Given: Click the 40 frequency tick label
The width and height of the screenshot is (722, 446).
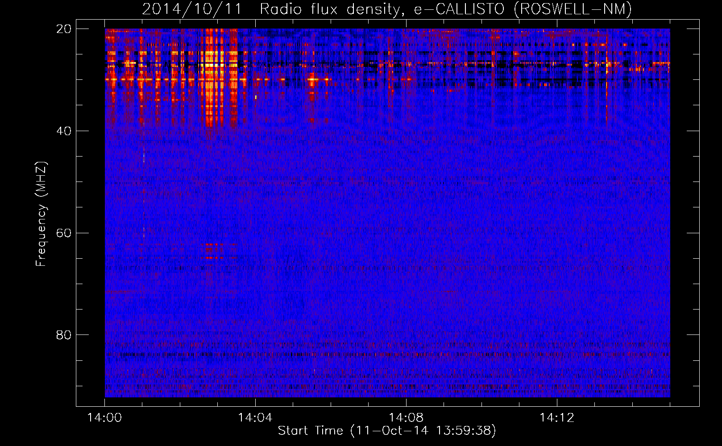Looking at the screenshot, I should (64, 131).
